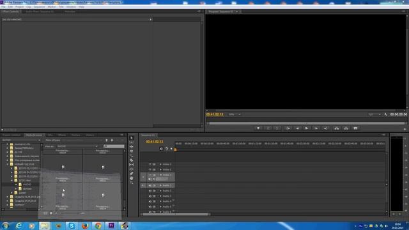Step forward one frame
Viewport: 409px width, 230px height.
(316, 128)
